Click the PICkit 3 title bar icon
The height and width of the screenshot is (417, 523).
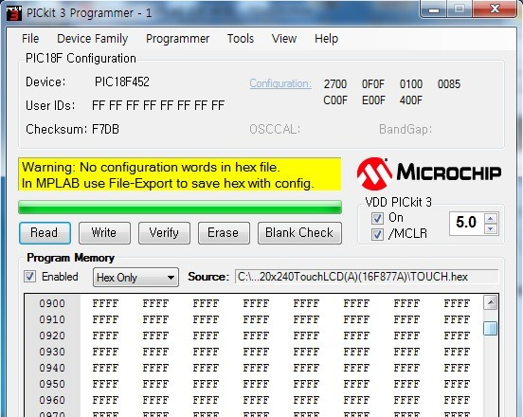coord(14,13)
